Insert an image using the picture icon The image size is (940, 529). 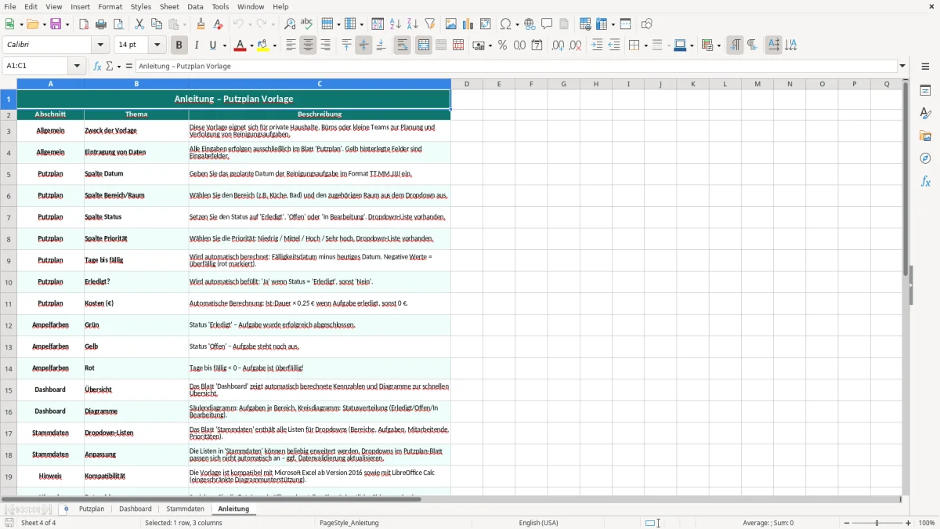tap(451, 24)
